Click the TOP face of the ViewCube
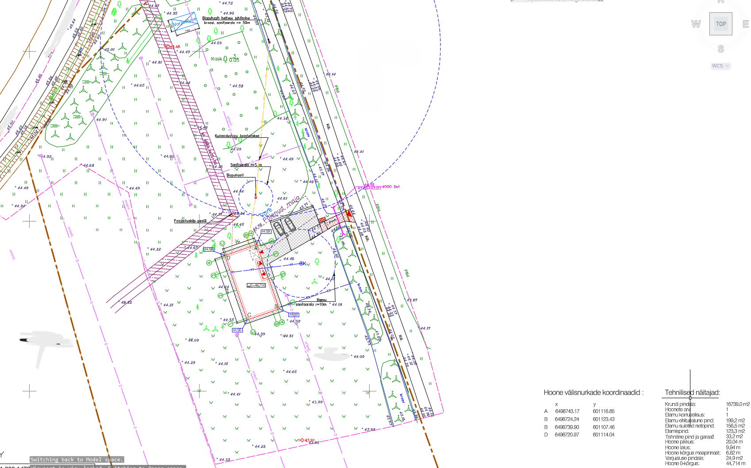The width and height of the screenshot is (751, 468). [x=720, y=24]
